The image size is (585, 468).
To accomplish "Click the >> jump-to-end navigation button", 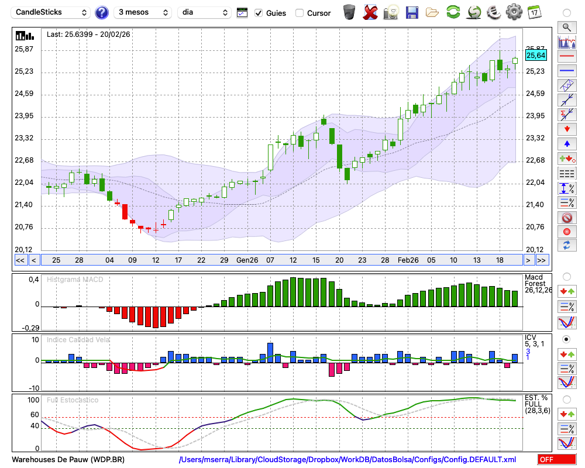I will (x=542, y=260).
